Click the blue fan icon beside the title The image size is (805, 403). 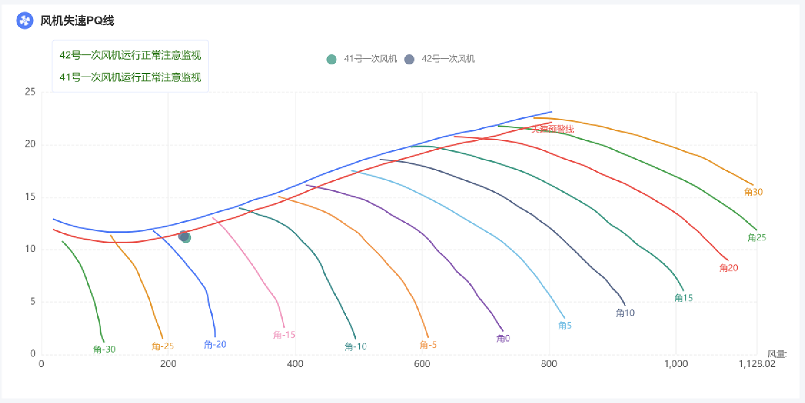(25, 21)
